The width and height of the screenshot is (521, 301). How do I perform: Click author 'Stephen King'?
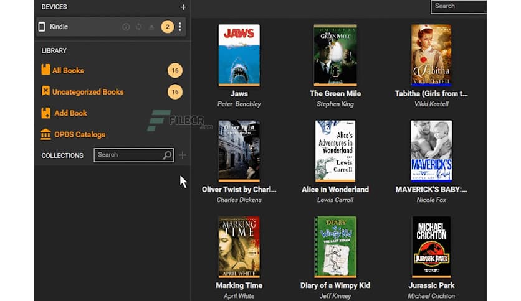[x=335, y=104]
